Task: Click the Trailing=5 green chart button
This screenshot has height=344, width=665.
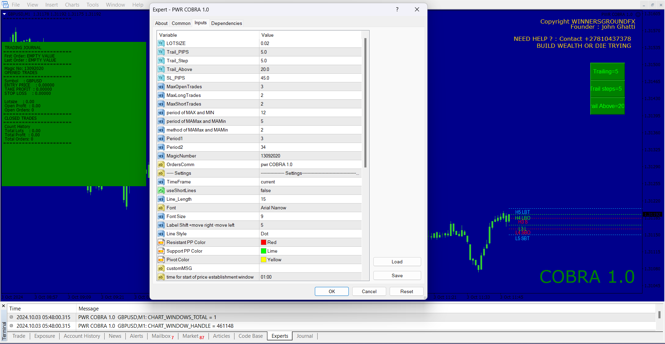Action: (607, 72)
